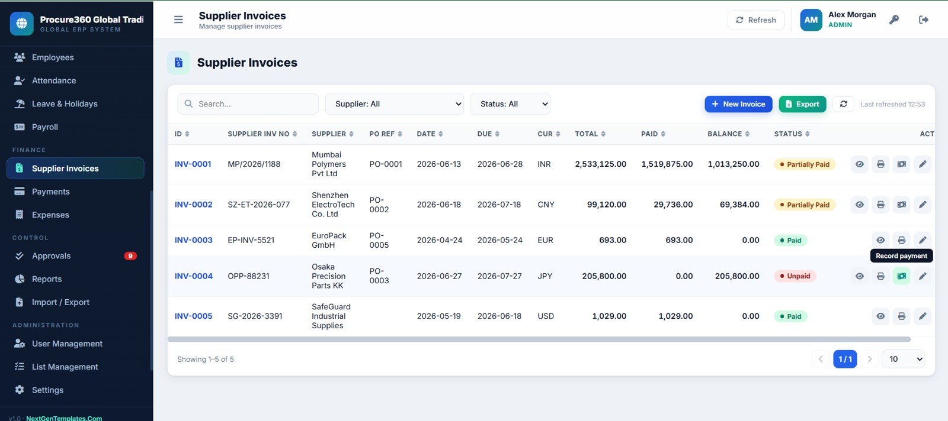View invoice INV-0003 with eye icon
This screenshot has height=421, width=948.
tap(880, 240)
